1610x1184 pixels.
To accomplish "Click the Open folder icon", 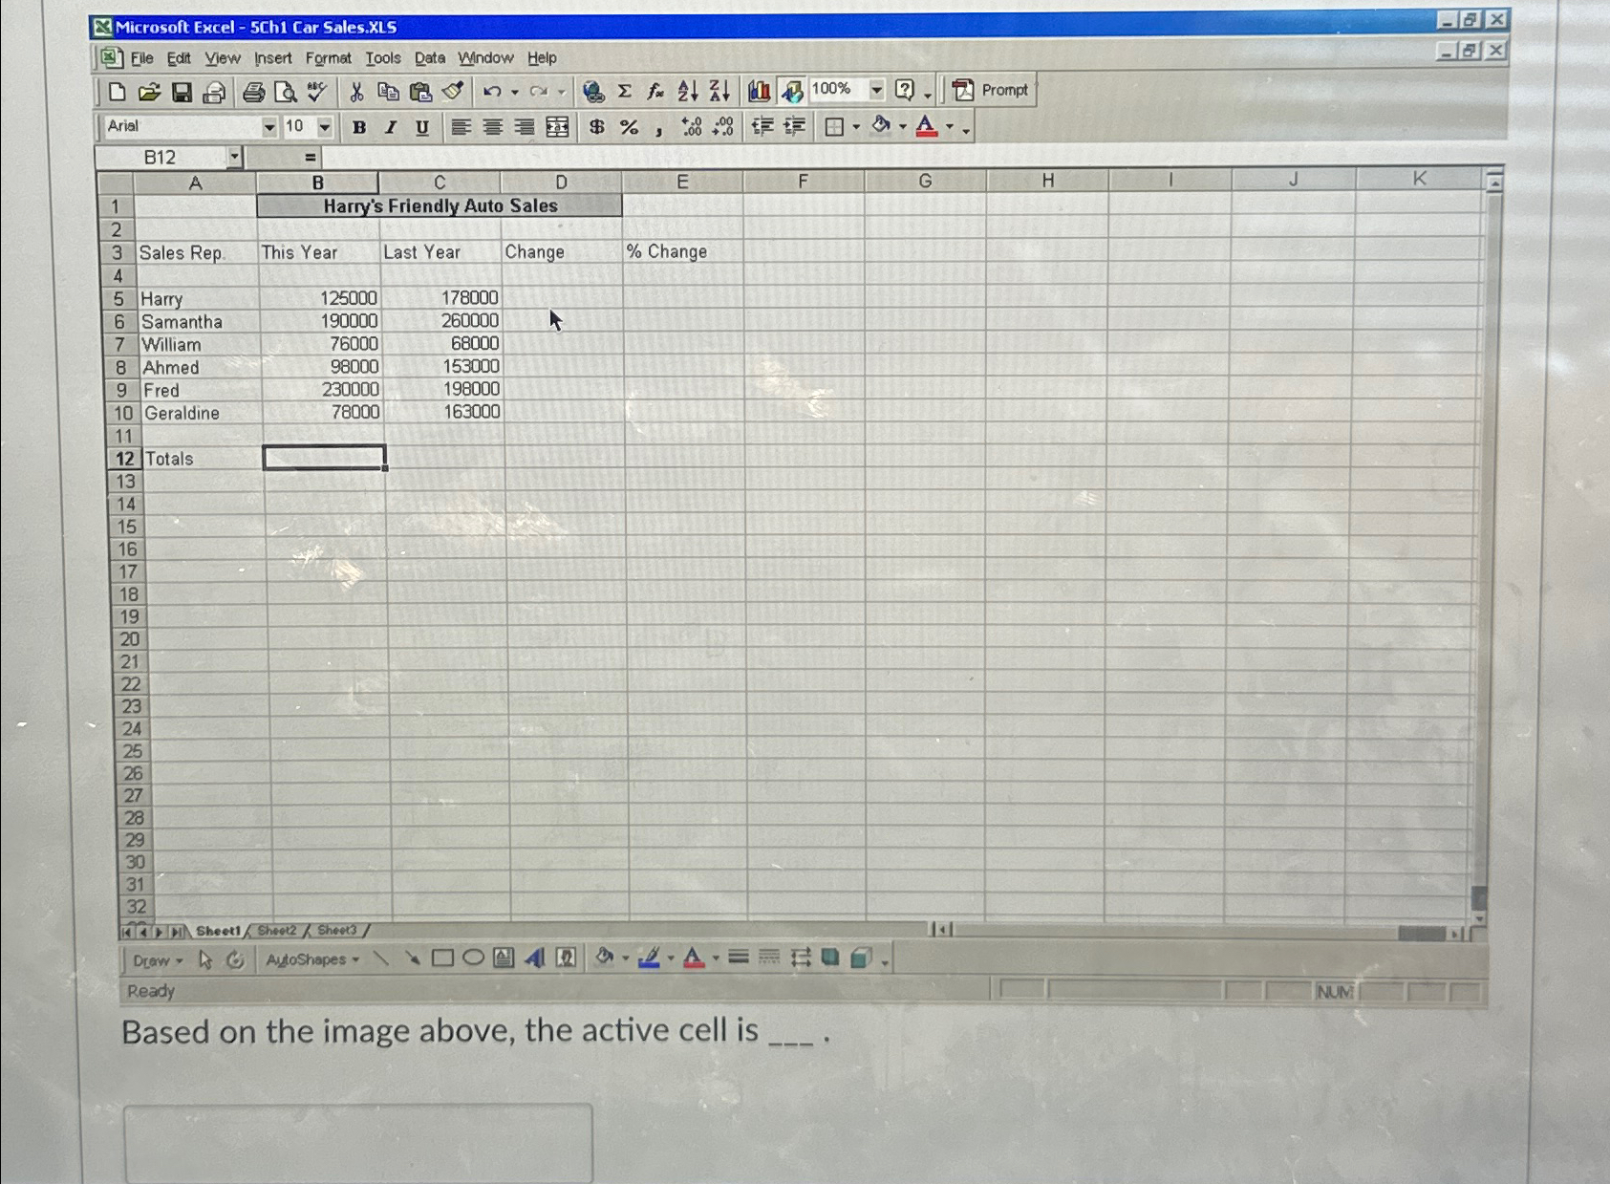I will tap(149, 92).
